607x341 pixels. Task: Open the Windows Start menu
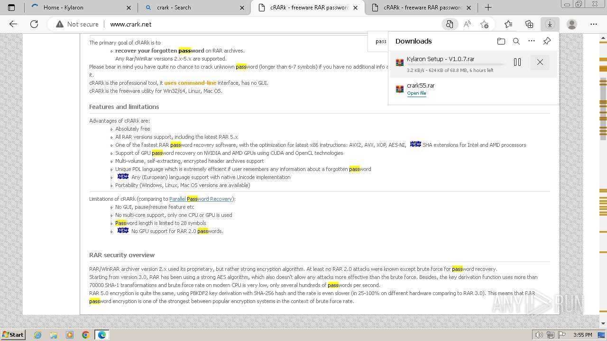click(x=13, y=335)
